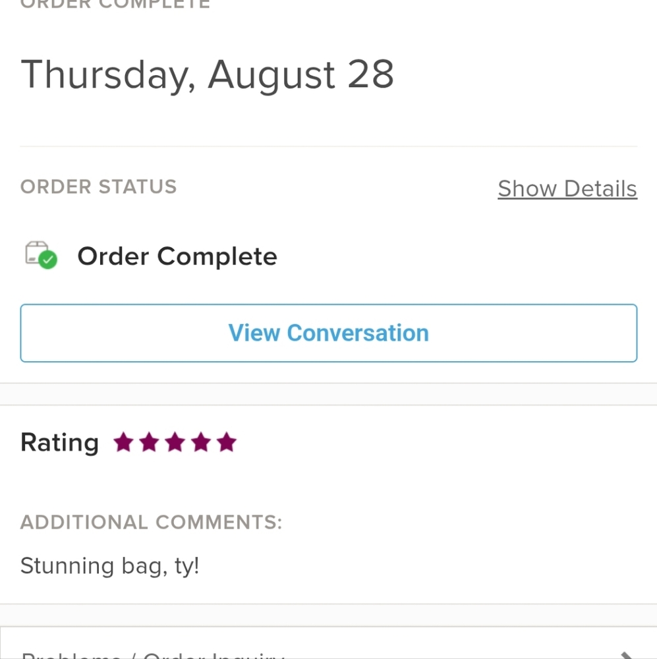Screen dimensions: 657x659
Task: Select the third rating star
Action: [x=175, y=442]
